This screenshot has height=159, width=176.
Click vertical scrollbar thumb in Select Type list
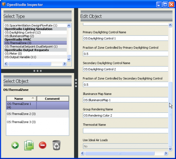(69, 56)
